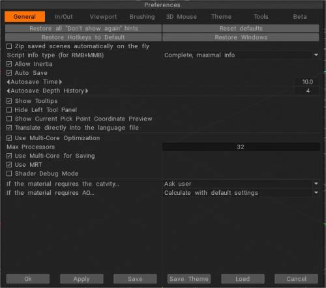This screenshot has width=326, height=288.
Task: Disable the Allow Inertia checkbox
Action: coord(9,64)
